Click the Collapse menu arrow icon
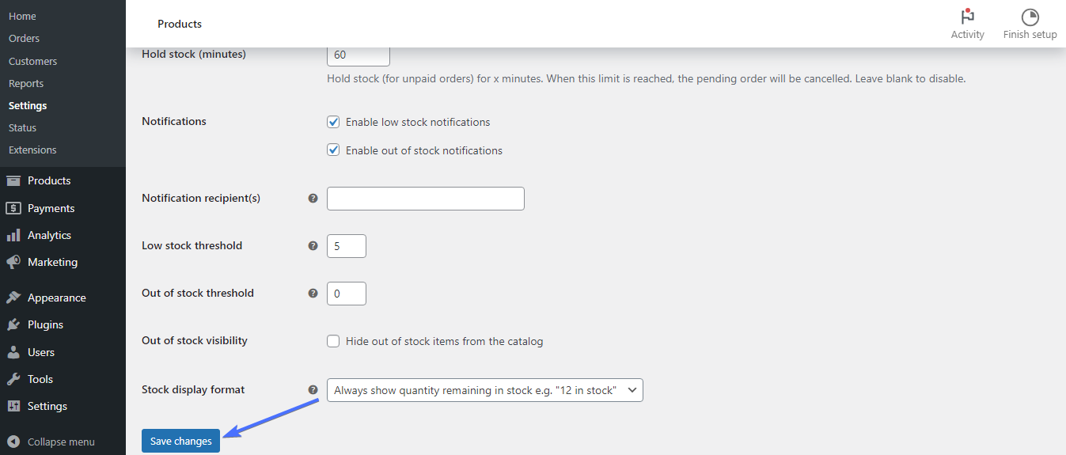Viewport: 1066px width, 455px height. pyautogui.click(x=13, y=442)
